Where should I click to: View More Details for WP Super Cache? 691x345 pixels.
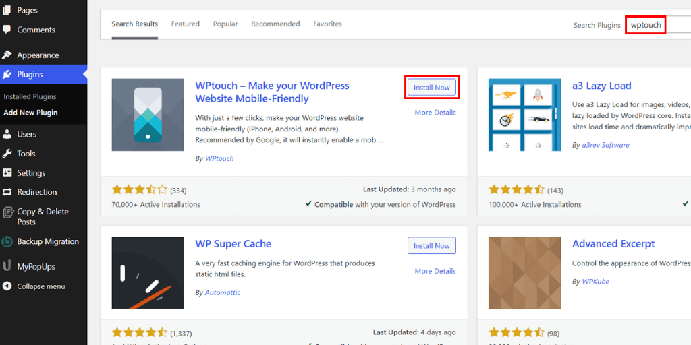click(435, 271)
